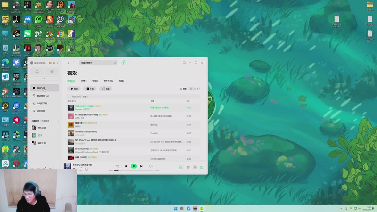The height and width of the screenshot is (212, 377).
Task: Open the 喜欢 liked songs sidebar item
Action: [45, 88]
